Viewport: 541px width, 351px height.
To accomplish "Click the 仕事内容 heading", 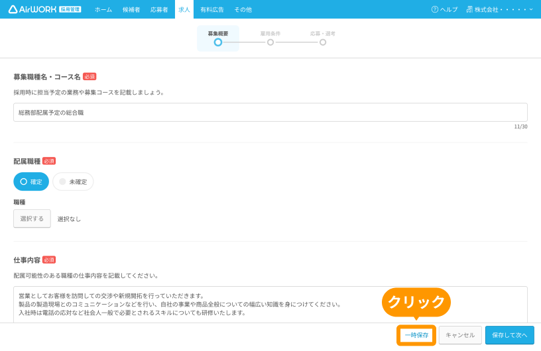I will click(27, 260).
